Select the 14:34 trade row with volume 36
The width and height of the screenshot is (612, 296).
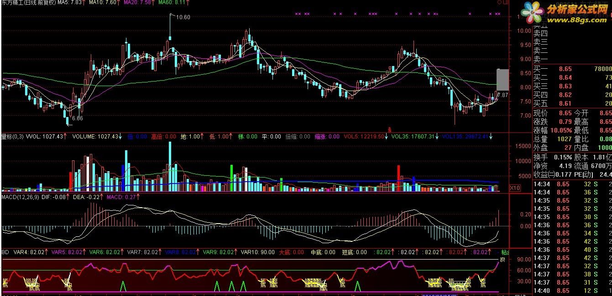pyautogui.click(x=572, y=192)
